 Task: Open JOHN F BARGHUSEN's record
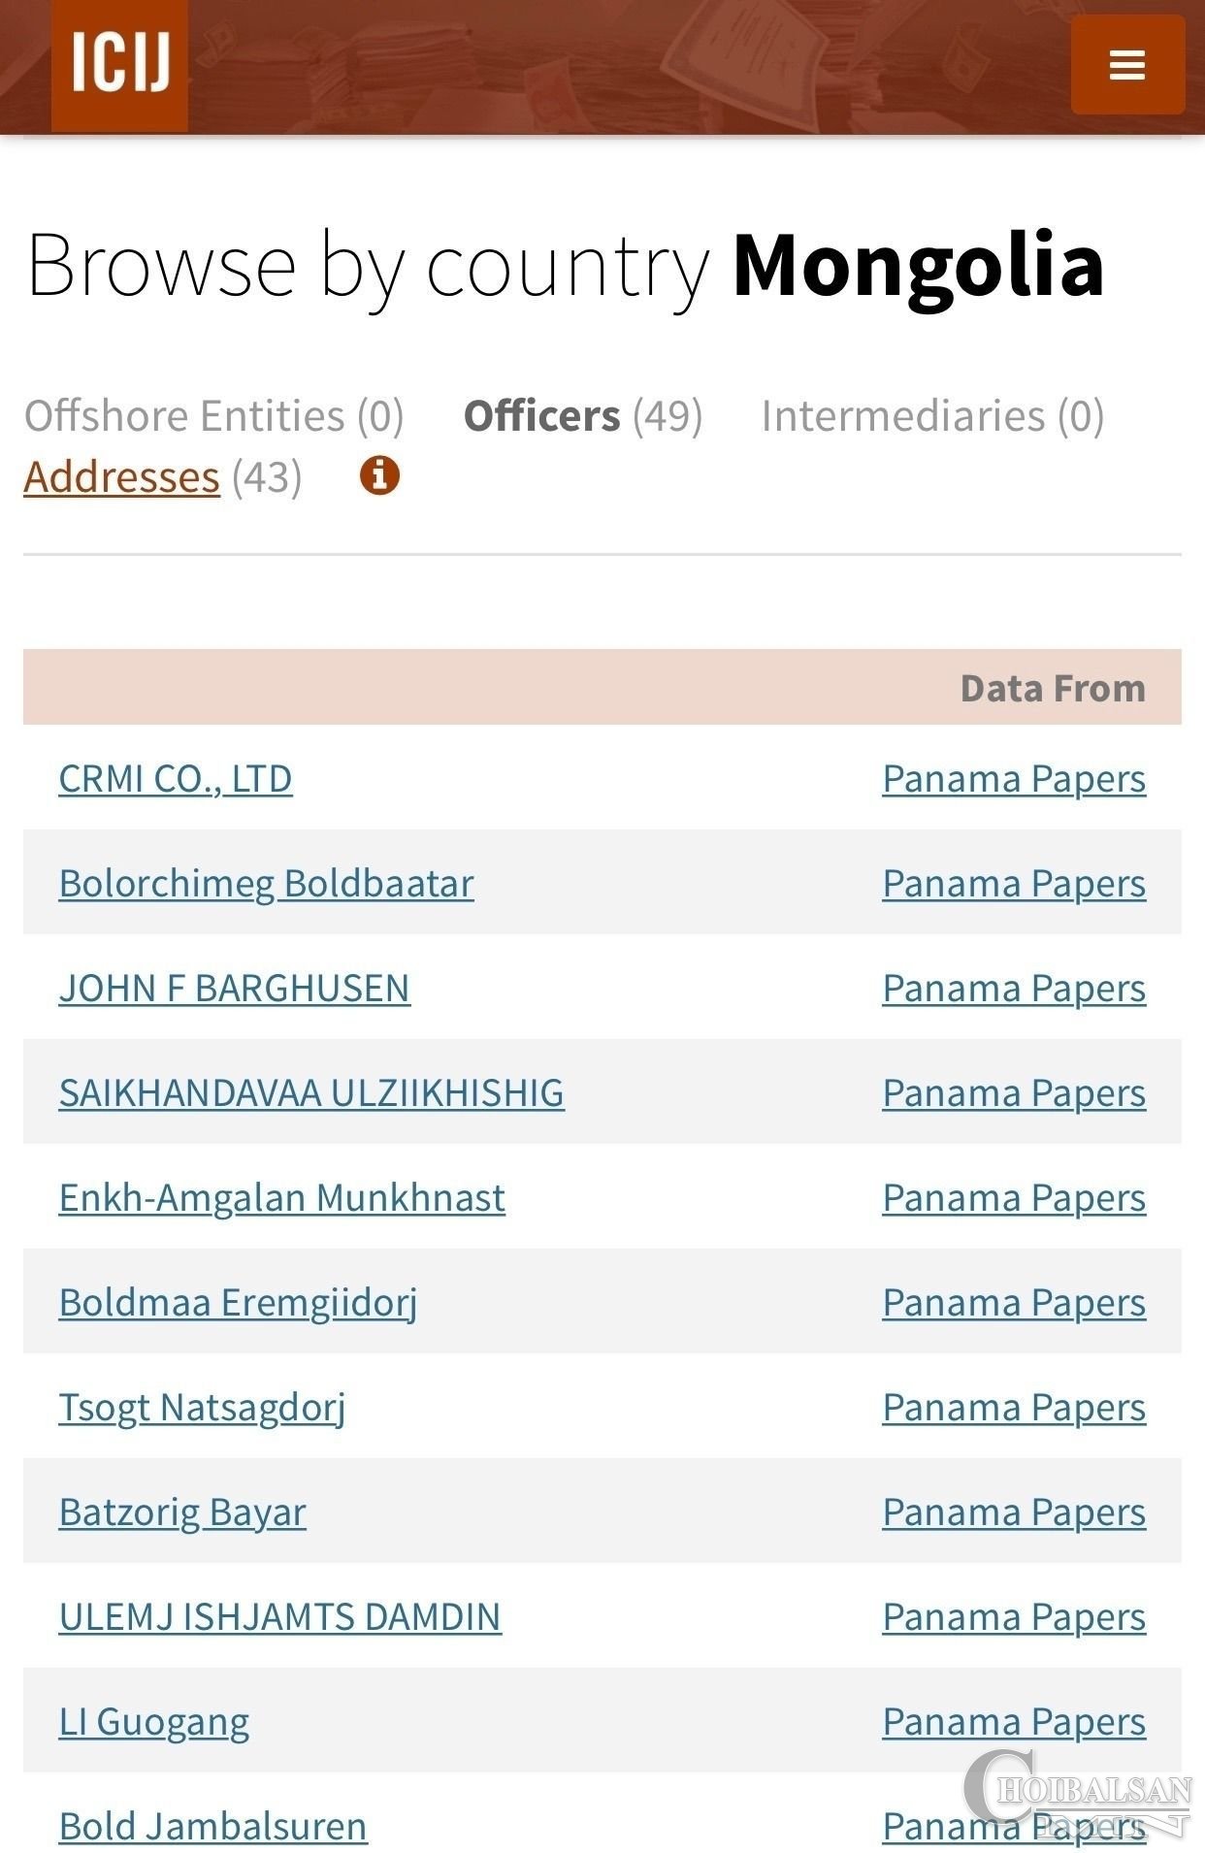(235, 988)
